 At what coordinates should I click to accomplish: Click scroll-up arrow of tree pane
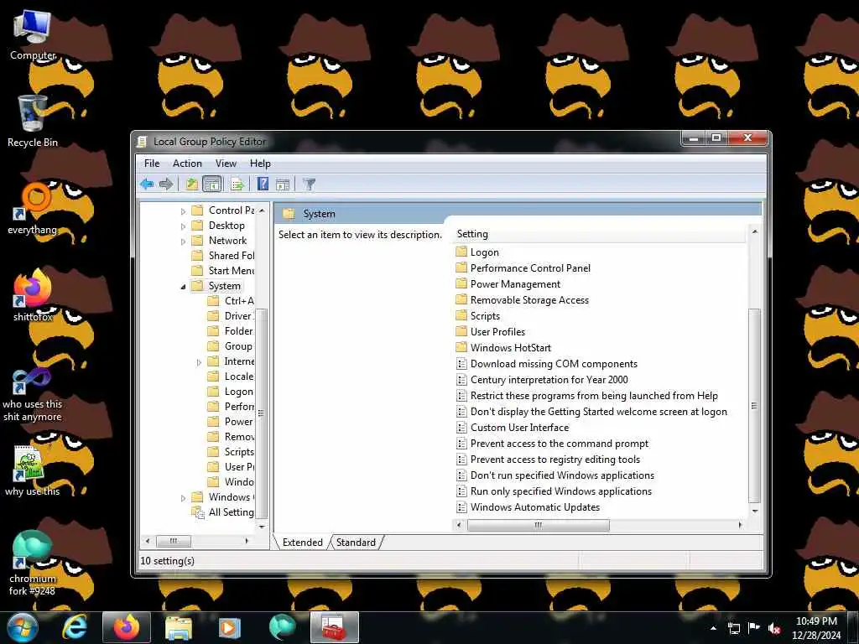(x=262, y=210)
